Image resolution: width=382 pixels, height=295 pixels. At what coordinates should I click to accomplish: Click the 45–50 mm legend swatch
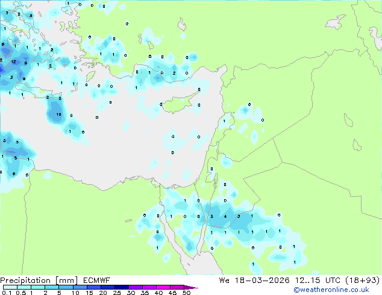point(177,287)
